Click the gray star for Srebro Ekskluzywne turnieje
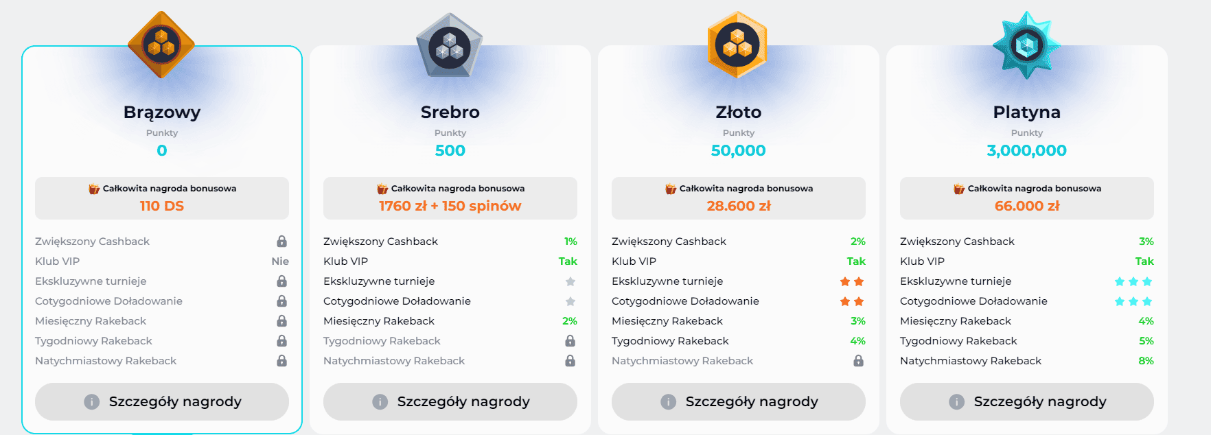Screen dimensions: 1211x435 click(x=570, y=281)
